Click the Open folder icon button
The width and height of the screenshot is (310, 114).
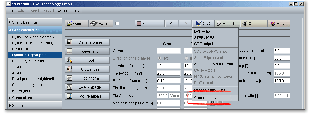(x=69, y=23)
